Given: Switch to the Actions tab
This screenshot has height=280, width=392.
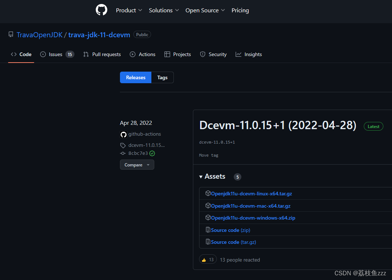Looking at the screenshot, I should (x=142, y=54).
